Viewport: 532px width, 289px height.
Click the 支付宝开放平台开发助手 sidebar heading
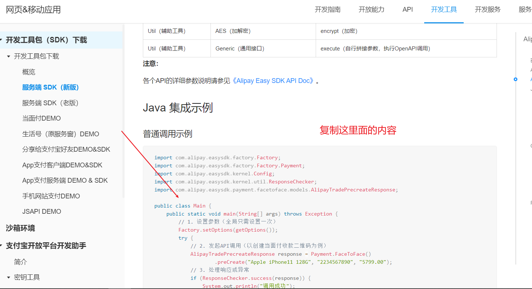(x=46, y=246)
